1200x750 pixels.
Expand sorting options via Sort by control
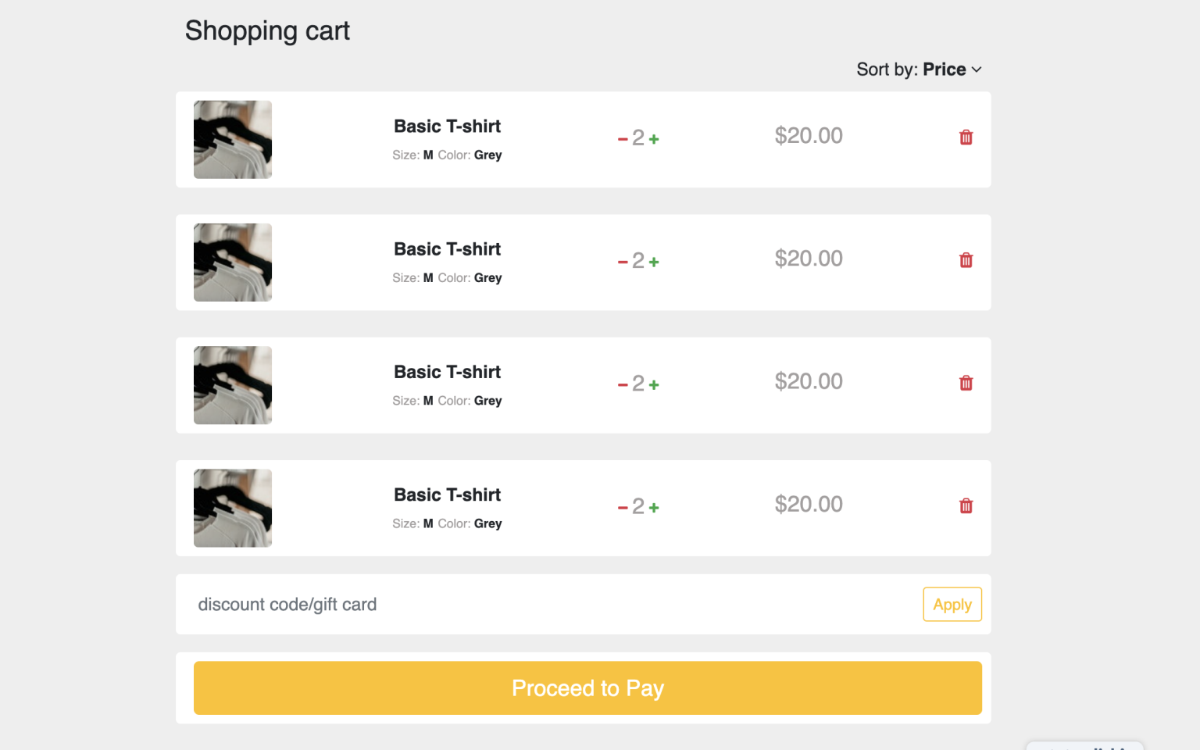click(919, 70)
